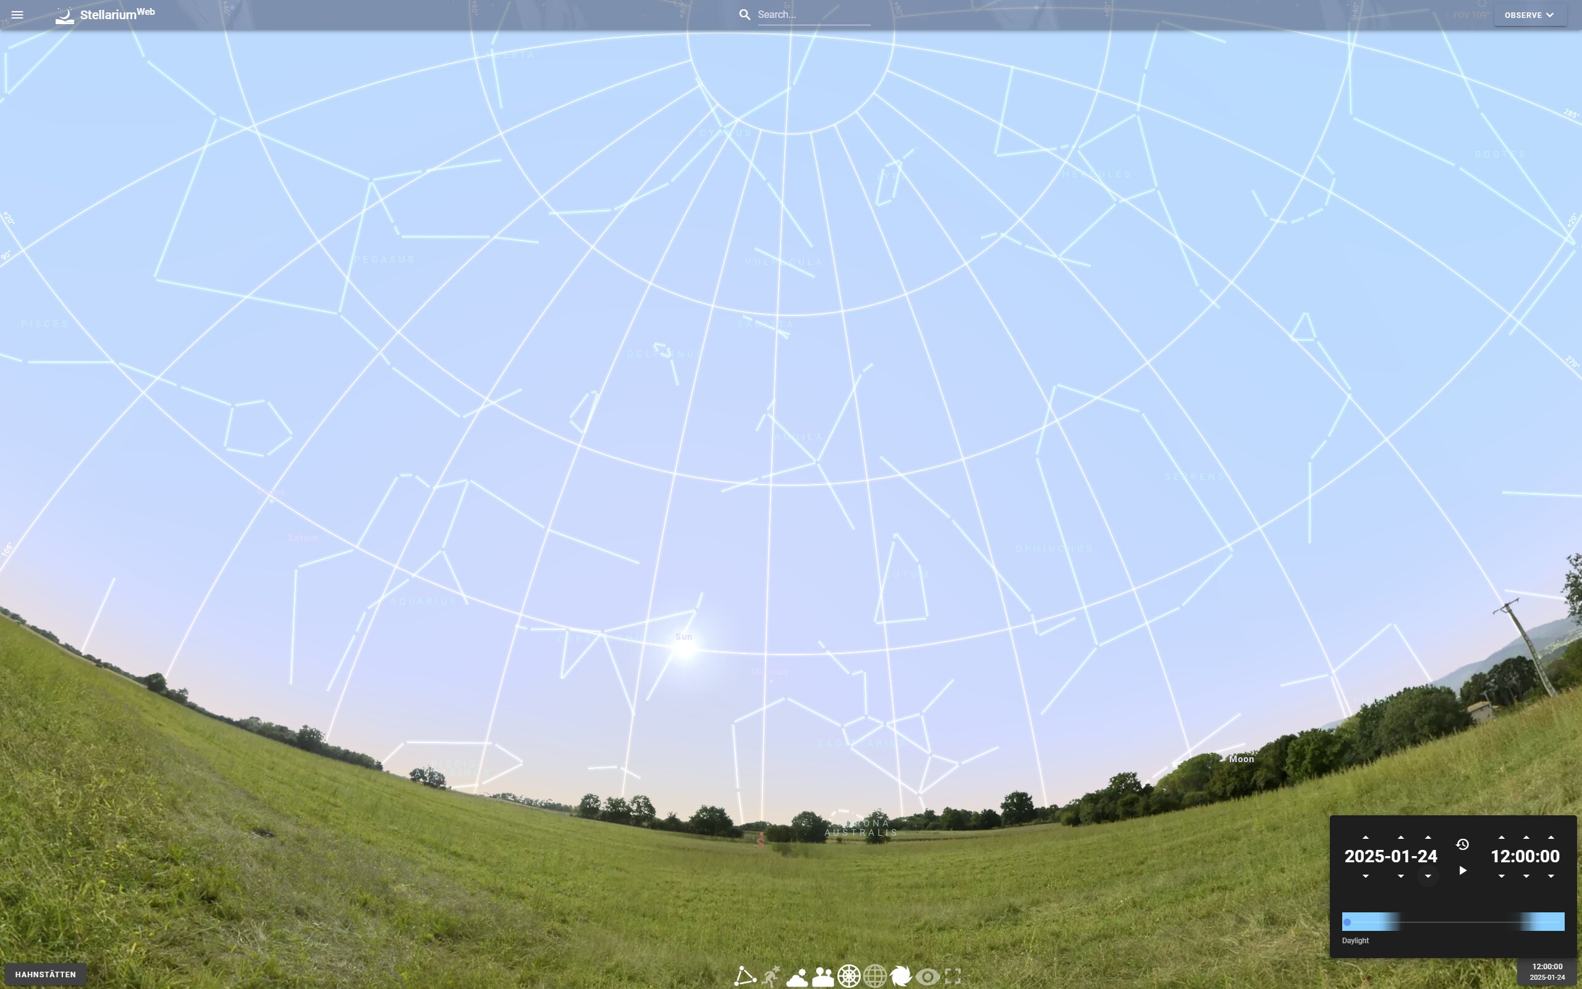Click the bottom-right 12:00:00 time button
The image size is (1582, 989).
pyautogui.click(x=1547, y=971)
